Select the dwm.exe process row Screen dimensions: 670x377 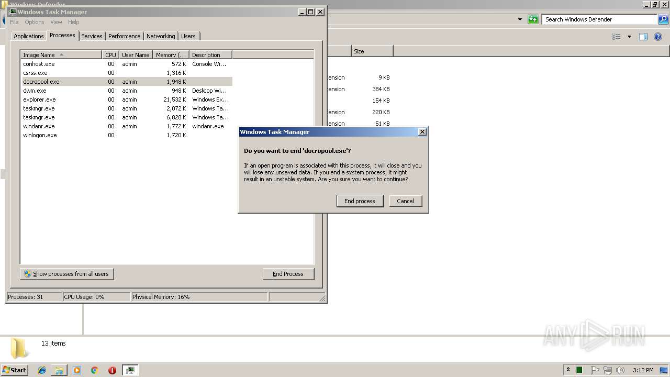(126, 91)
